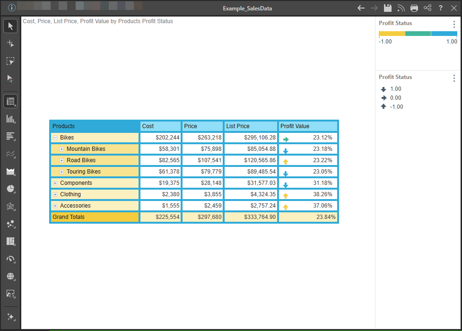
Task: Expand the Mountain Bikes row
Action: [61, 149]
